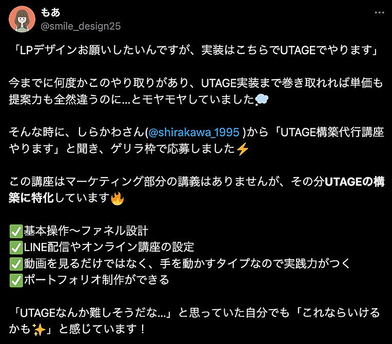Click the quoted text UTAGE構築代行講座
The height and width of the screenshot is (344, 392).
pos(332,132)
